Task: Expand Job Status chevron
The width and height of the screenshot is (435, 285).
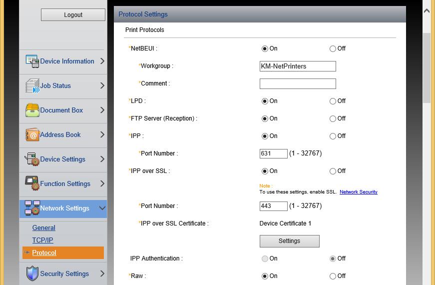Action: click(102, 85)
